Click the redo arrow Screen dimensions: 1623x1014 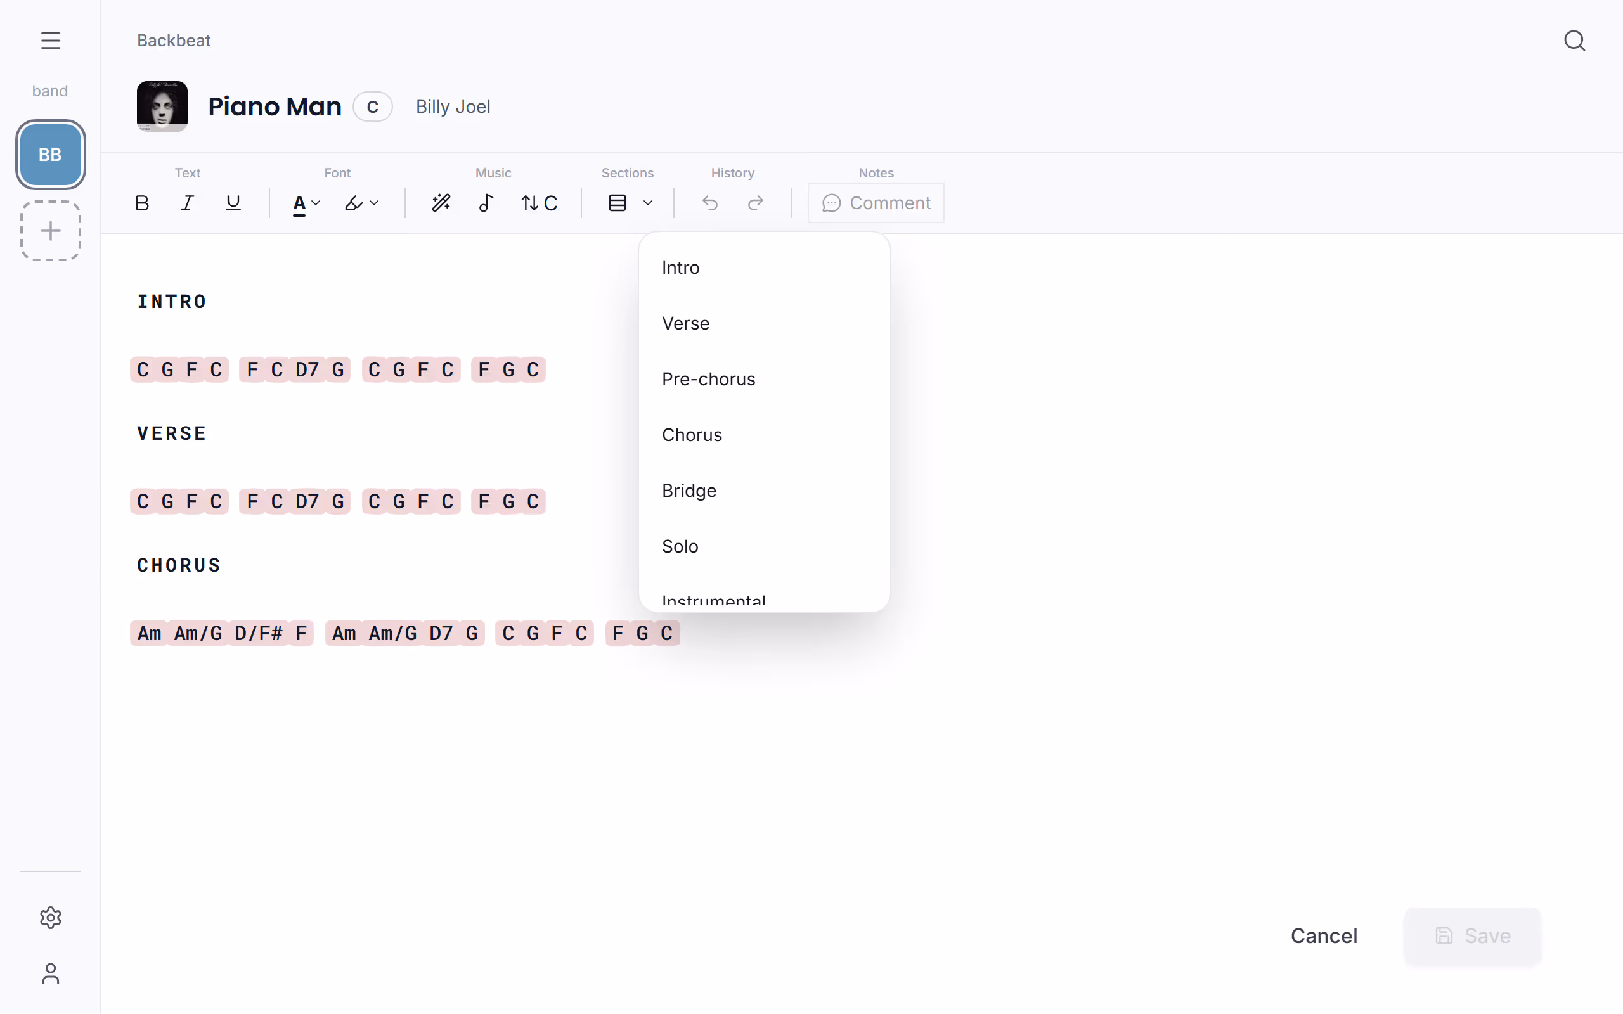click(x=756, y=203)
